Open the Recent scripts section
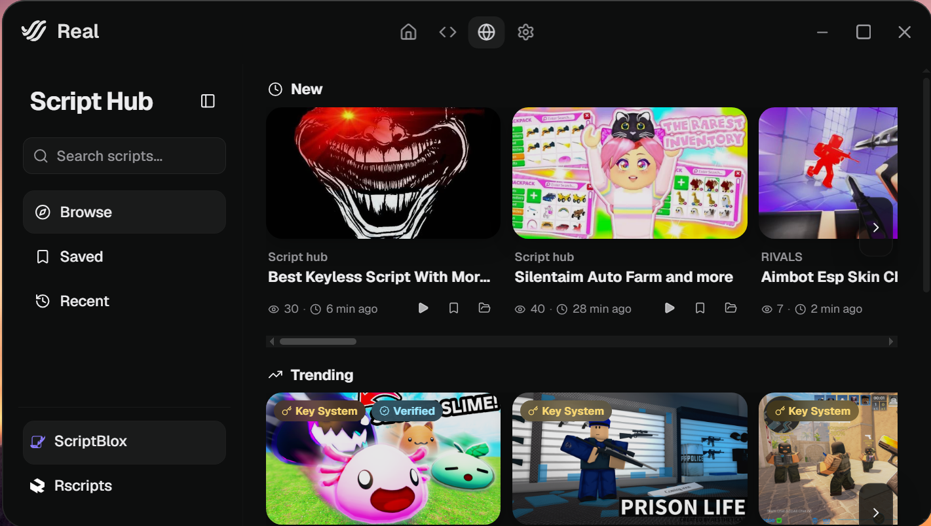Screen dimensions: 931x526 coord(124,301)
